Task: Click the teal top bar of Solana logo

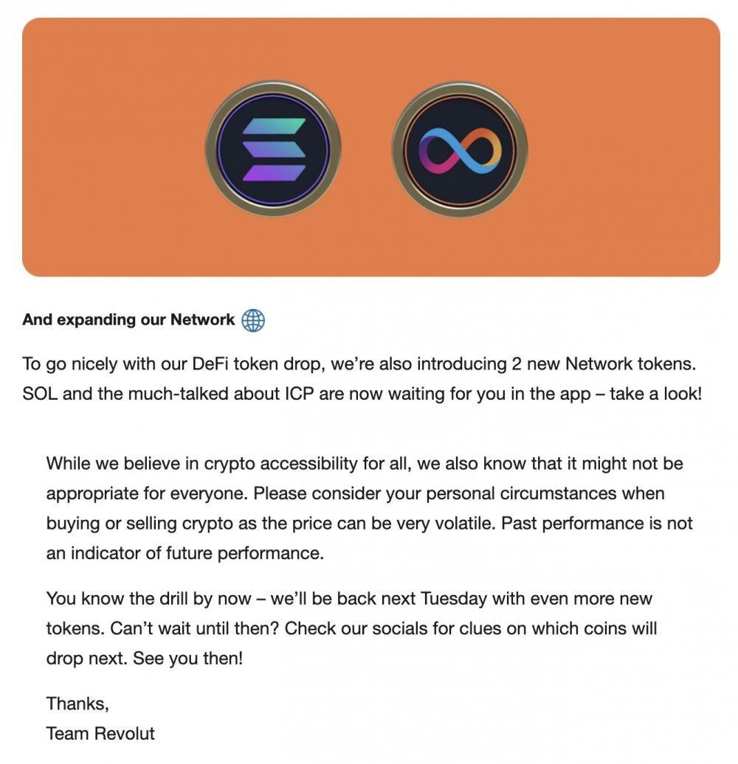Action: 274,127
